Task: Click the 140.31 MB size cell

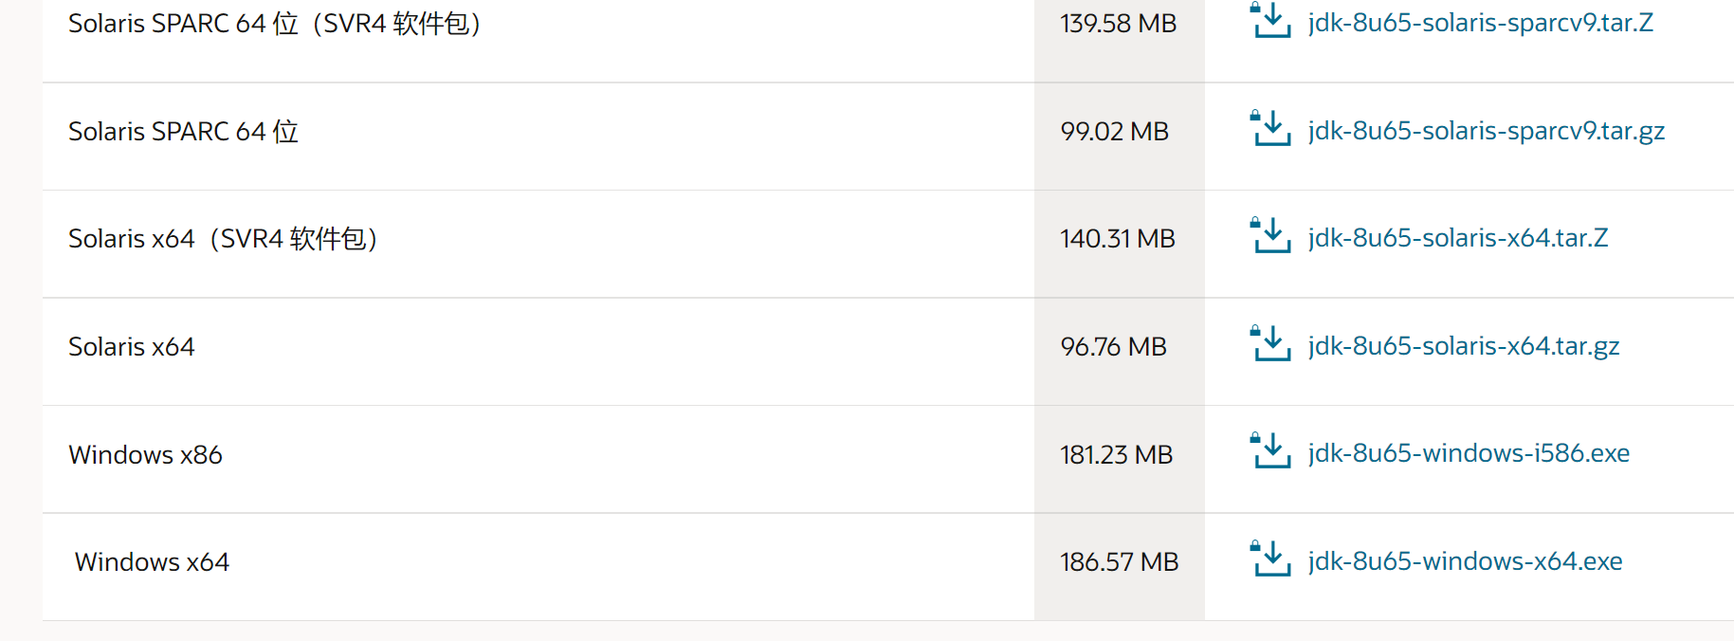Action: [x=1117, y=239]
